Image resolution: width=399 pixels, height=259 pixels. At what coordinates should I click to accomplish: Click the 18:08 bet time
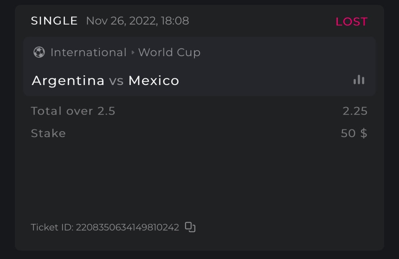175,21
